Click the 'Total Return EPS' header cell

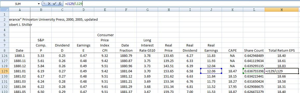pyautogui.click(x=282, y=50)
